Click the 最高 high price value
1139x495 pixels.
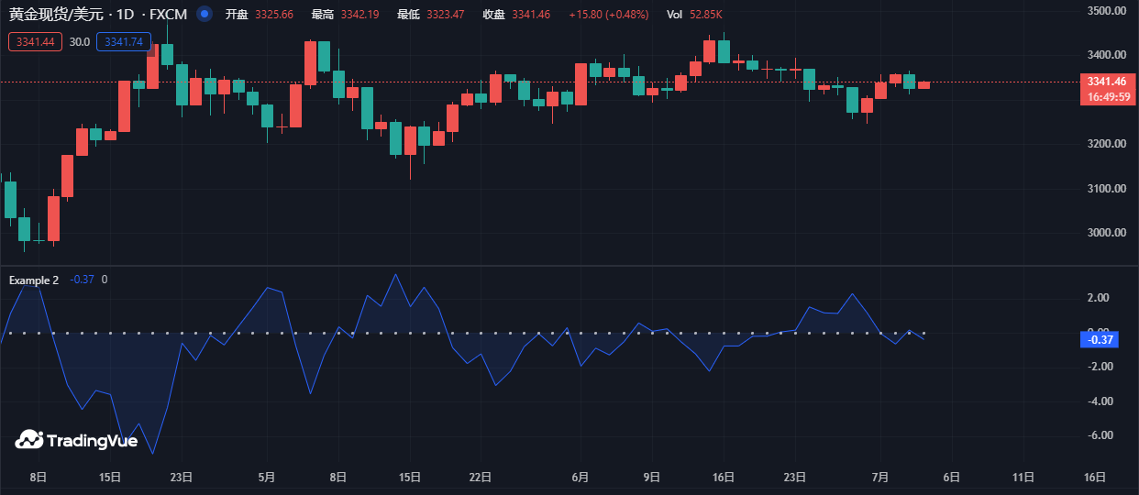coord(359,15)
